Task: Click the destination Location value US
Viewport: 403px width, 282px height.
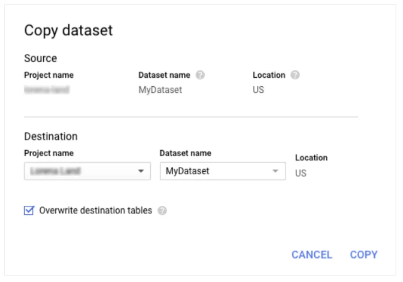Action: (x=301, y=173)
